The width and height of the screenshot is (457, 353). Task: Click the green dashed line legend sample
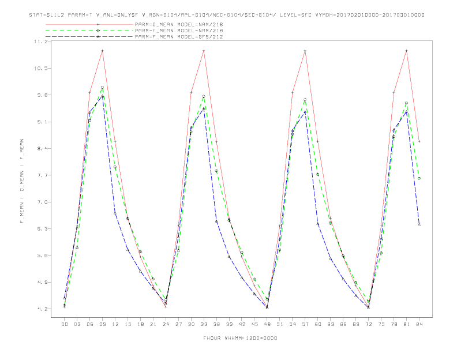coord(89,31)
